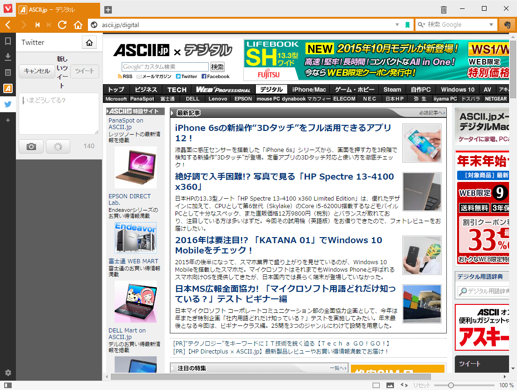
Task: Add a new web panel
Action: coord(8,120)
